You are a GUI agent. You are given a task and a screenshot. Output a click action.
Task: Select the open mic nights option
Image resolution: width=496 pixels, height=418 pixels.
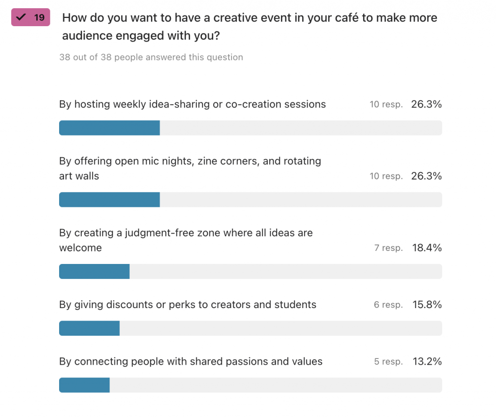[190, 169]
